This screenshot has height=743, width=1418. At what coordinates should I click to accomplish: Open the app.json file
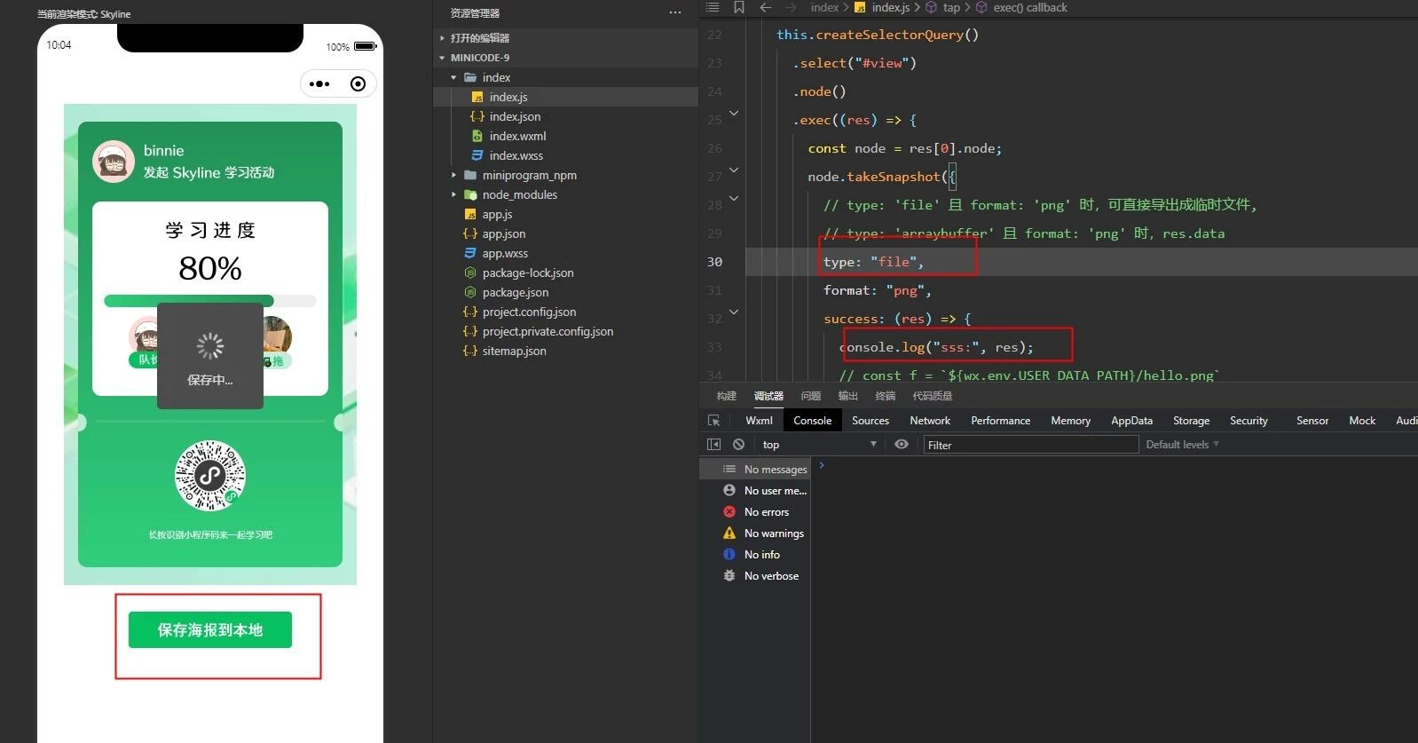tap(566, 233)
